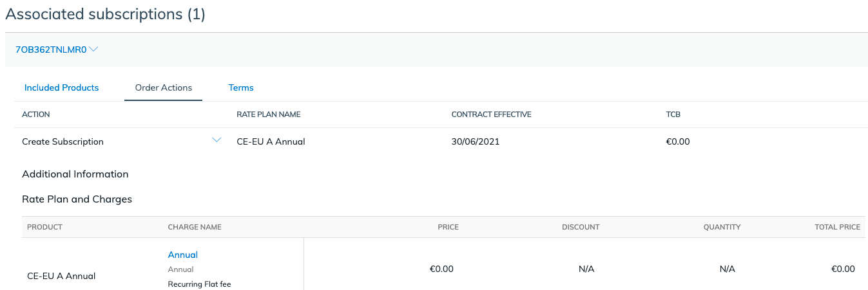
Task: Select the contract effective date 30/06/2021
Action: (x=476, y=141)
